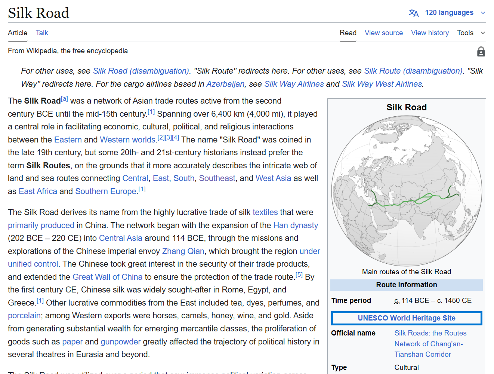Open Silk Route (disambiguation) link
Screen dimensions: 494x374
tap(413, 71)
